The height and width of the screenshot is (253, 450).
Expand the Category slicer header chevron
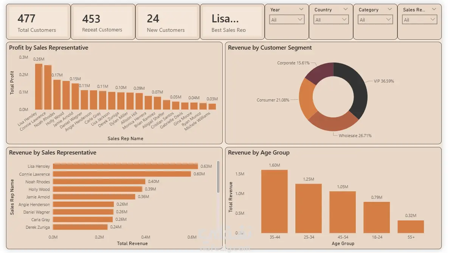[x=390, y=9]
